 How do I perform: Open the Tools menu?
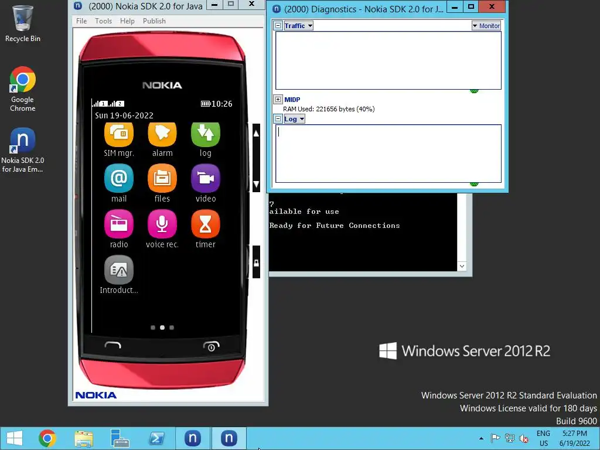coord(103,21)
